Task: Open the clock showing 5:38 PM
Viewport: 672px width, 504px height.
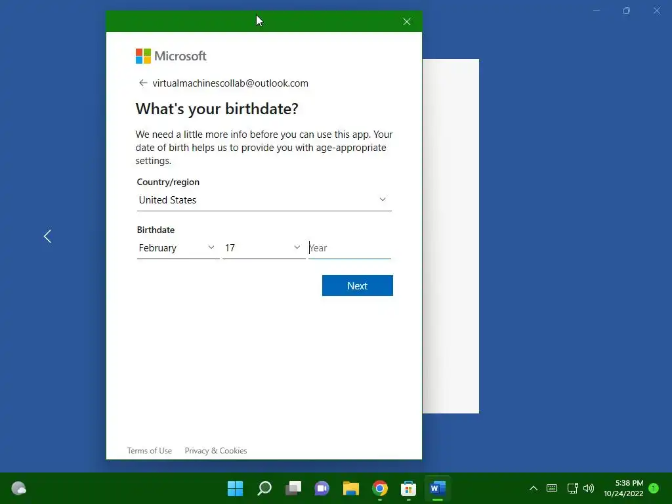Action: (623, 488)
